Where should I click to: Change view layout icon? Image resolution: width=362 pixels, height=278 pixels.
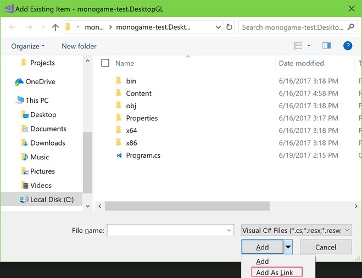click(x=298, y=46)
